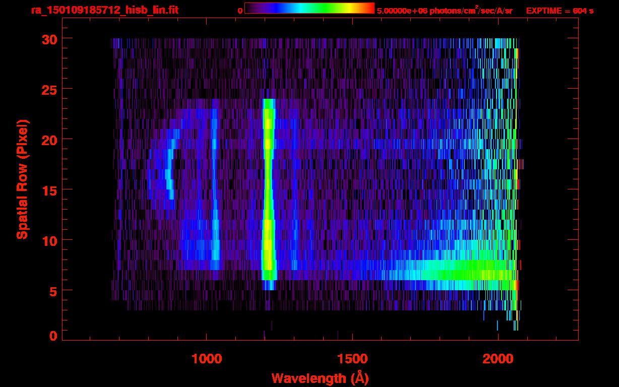The width and height of the screenshot is (619, 387).
Task: Click the ra_150109185712_hisb_lin.fit filename title
Action: click(x=104, y=10)
